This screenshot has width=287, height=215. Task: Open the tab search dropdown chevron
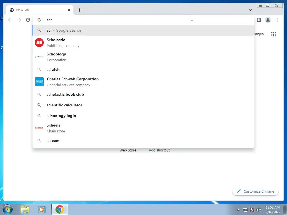pos(251,10)
